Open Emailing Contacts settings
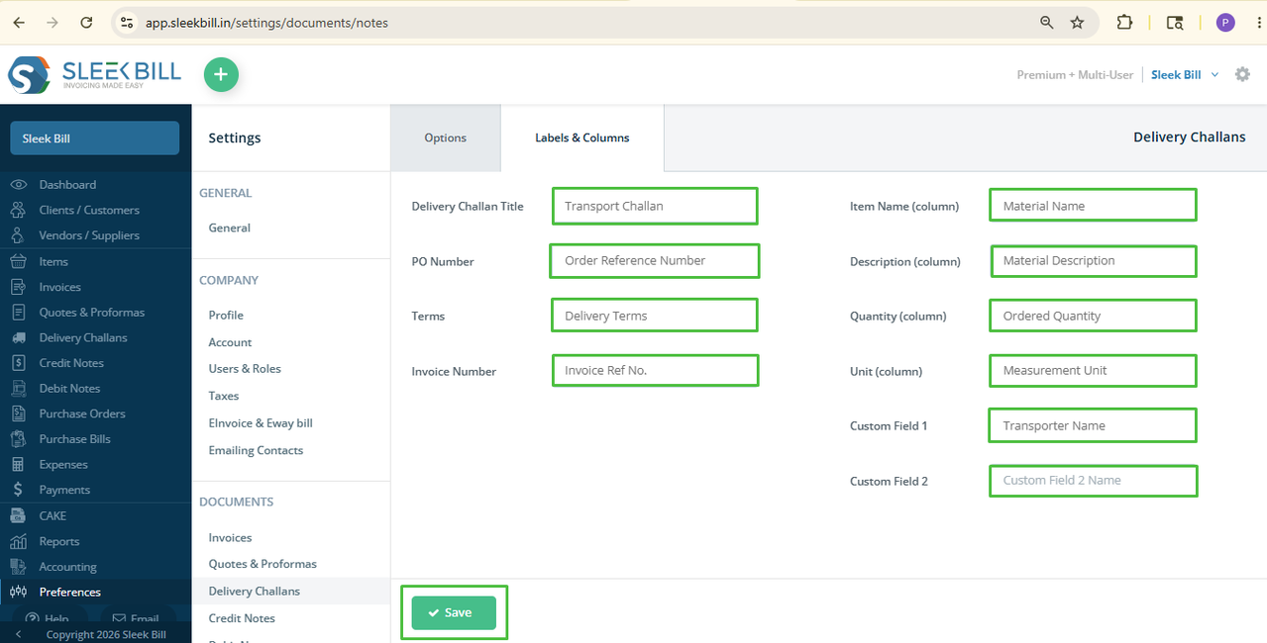This screenshot has width=1267, height=643. [x=256, y=450]
